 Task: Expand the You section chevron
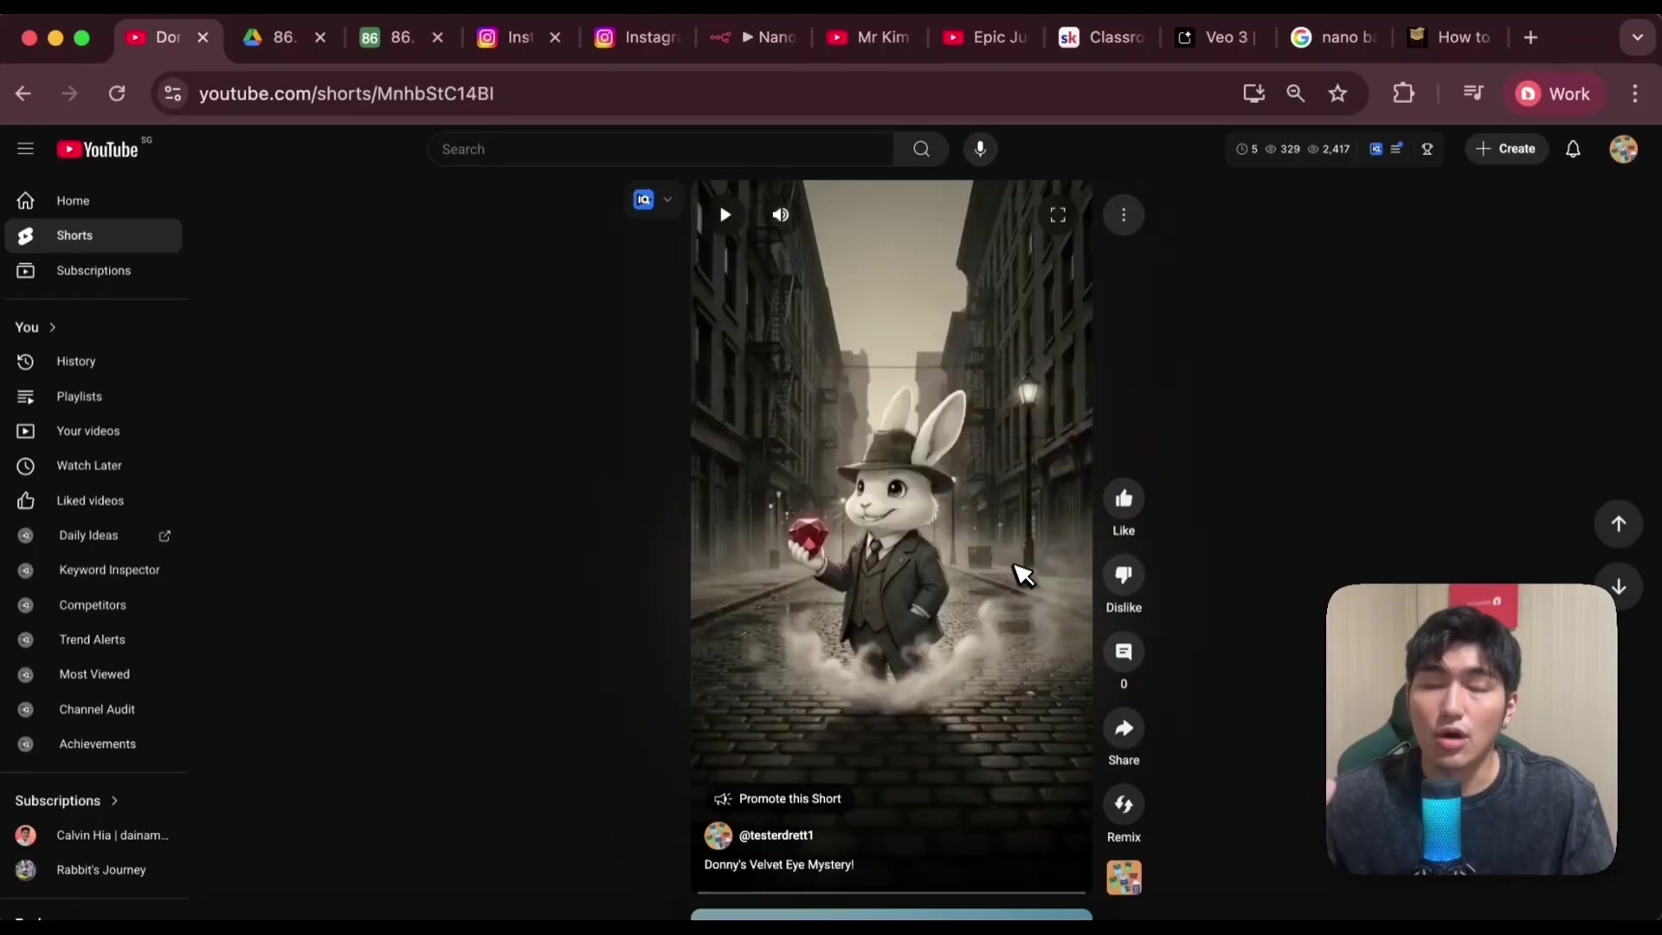(53, 327)
